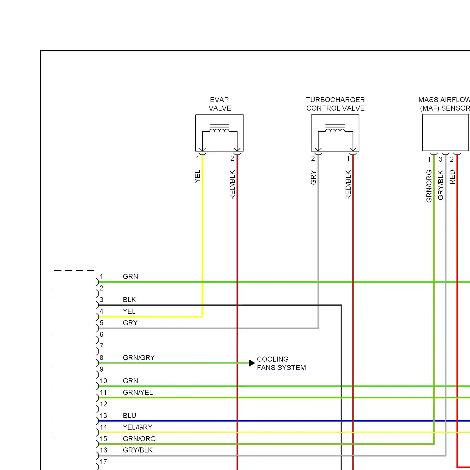This screenshot has height=470, width=470.
Task: Click the GRN wire label at connector pin 10
Action: (x=130, y=381)
